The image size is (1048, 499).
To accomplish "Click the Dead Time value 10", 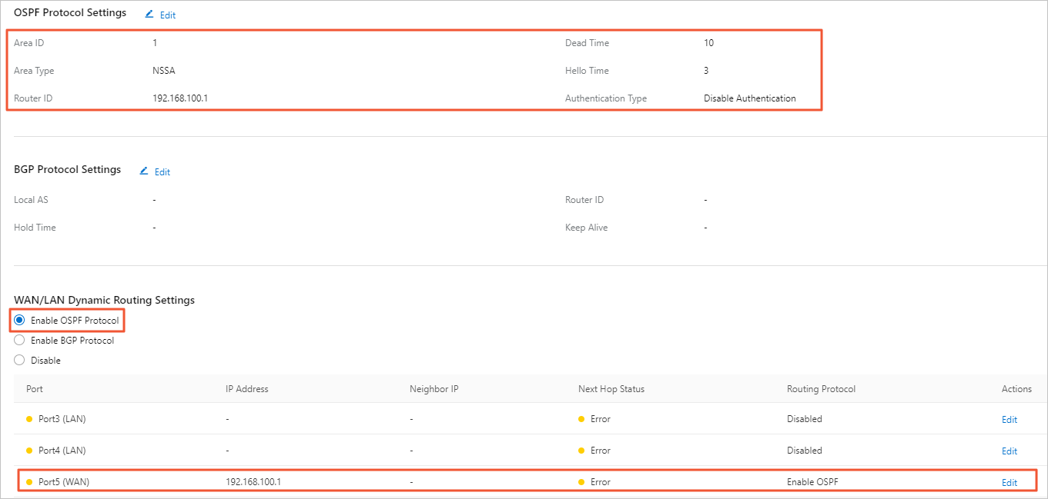I will (708, 43).
